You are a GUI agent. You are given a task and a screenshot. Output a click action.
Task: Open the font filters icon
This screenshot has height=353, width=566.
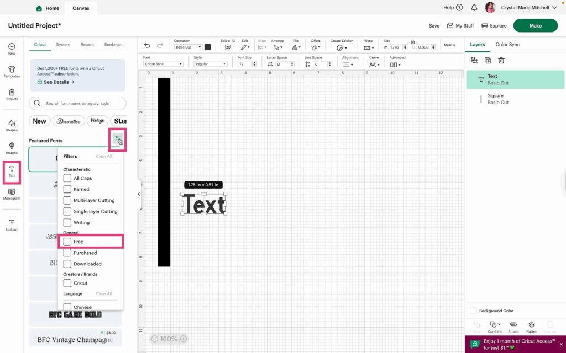point(118,138)
